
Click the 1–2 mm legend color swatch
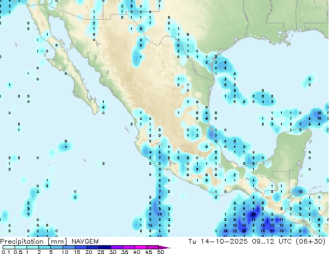click(33, 247)
